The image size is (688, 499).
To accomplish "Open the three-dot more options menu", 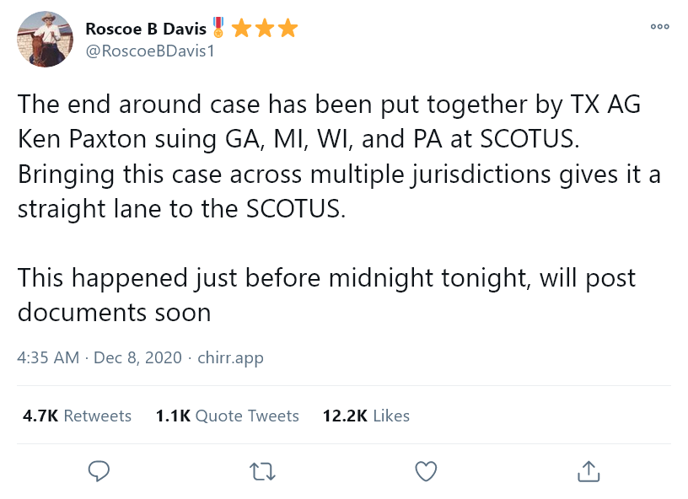I will [x=659, y=27].
